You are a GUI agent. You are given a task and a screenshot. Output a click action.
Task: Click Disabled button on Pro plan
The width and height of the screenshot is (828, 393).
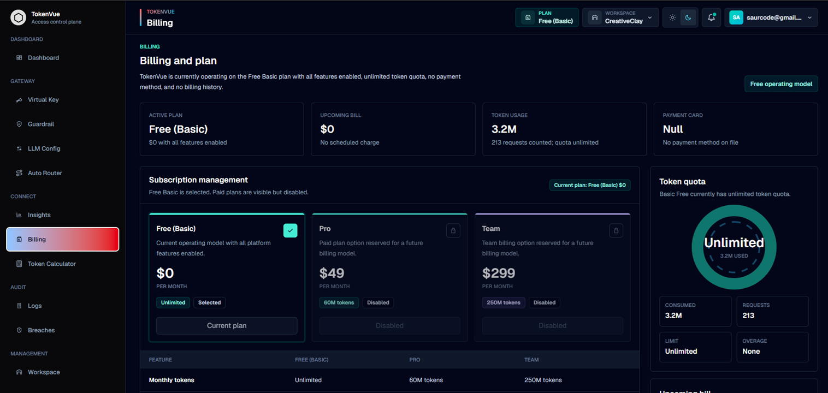point(389,326)
